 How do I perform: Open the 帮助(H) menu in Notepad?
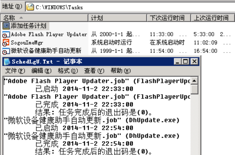point(121,70)
